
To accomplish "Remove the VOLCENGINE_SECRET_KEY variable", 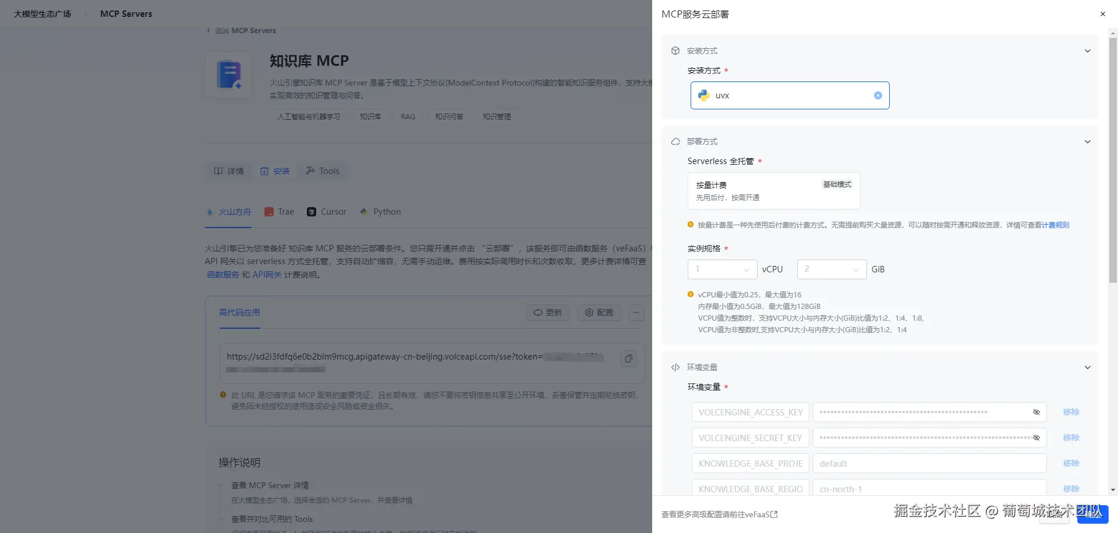I will tap(1071, 438).
